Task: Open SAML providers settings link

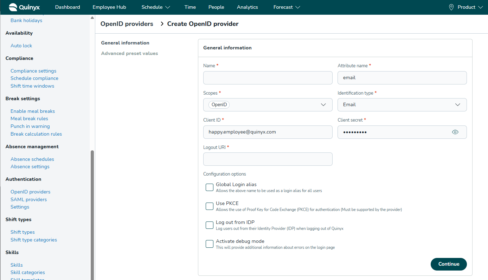Action: pyautogui.click(x=28, y=199)
